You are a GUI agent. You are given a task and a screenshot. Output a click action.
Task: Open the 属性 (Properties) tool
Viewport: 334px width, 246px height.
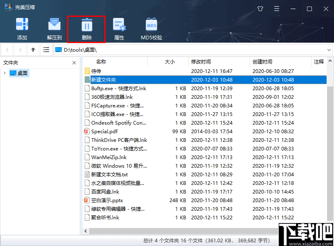point(119,29)
